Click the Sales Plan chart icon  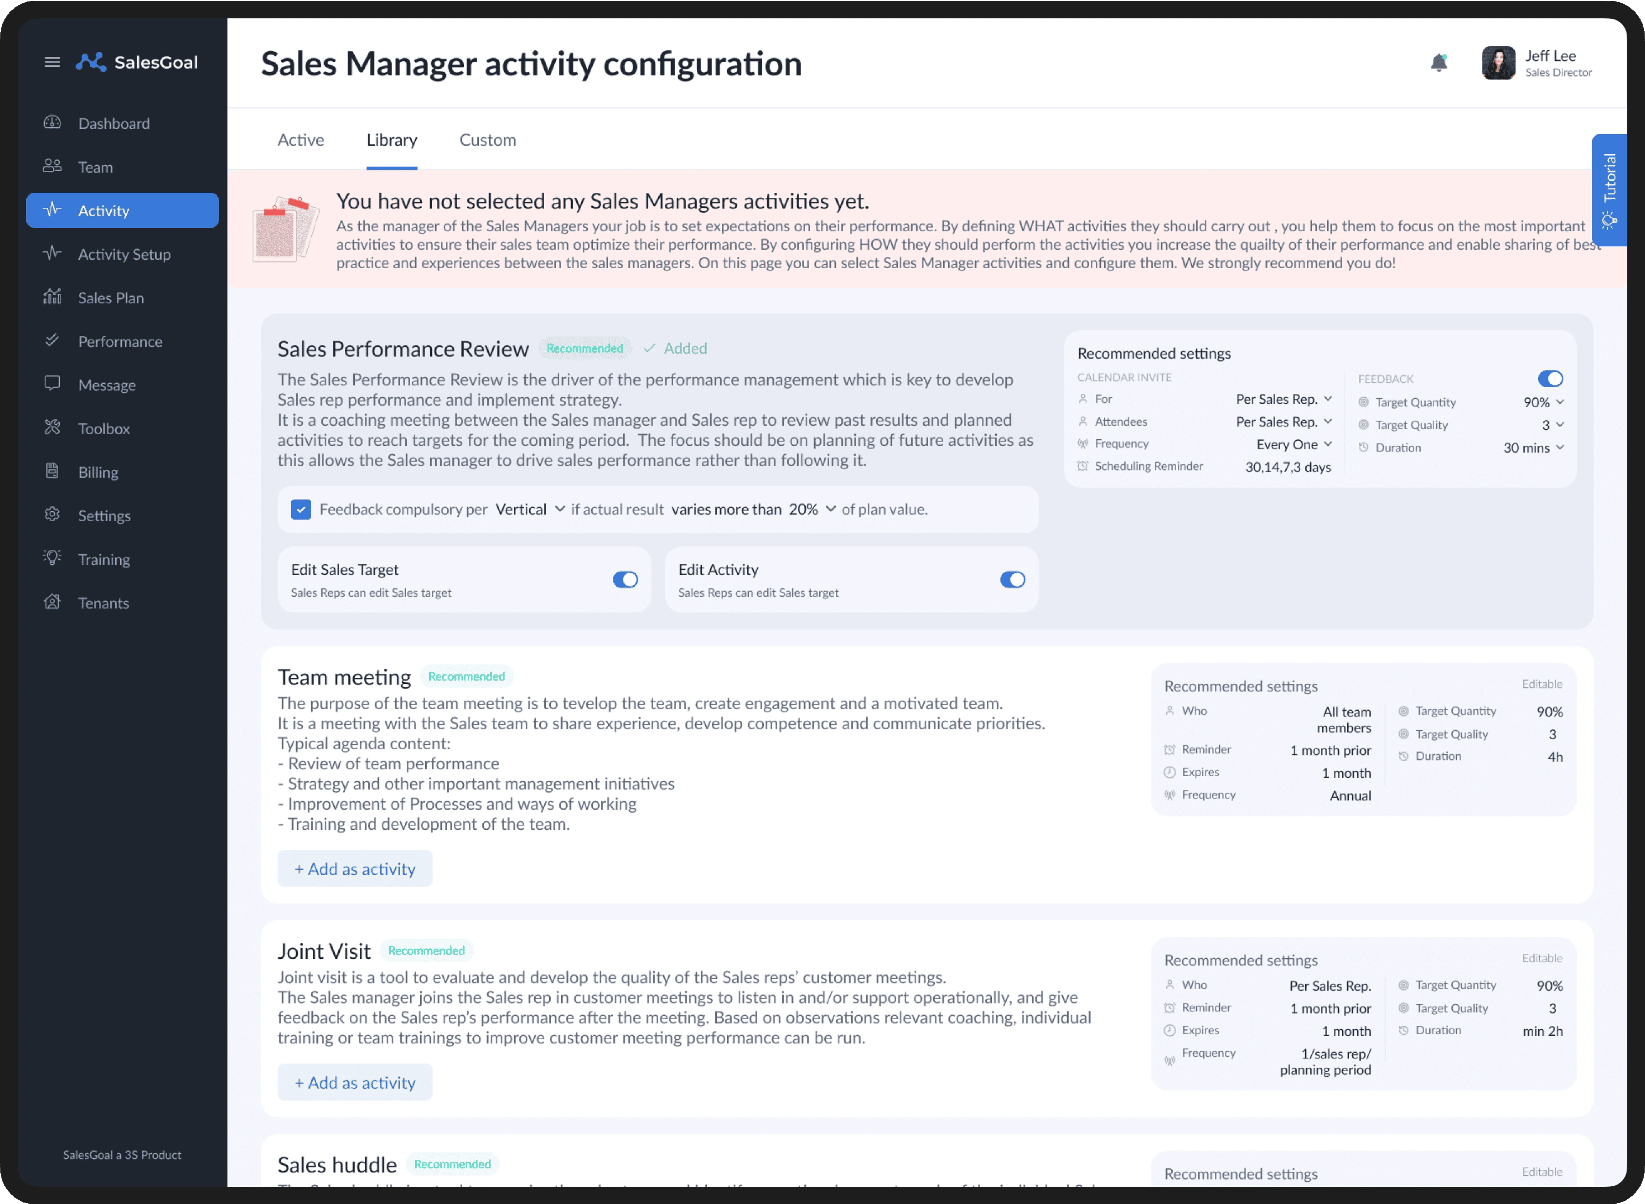tap(52, 297)
